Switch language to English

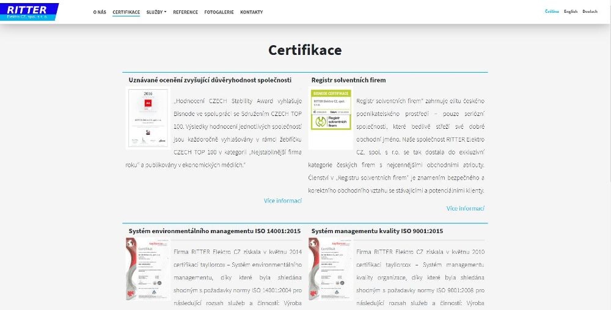coord(571,11)
